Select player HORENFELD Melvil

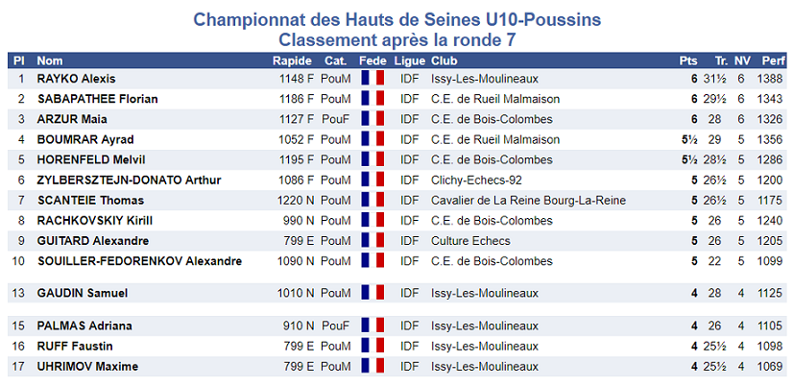(x=83, y=159)
